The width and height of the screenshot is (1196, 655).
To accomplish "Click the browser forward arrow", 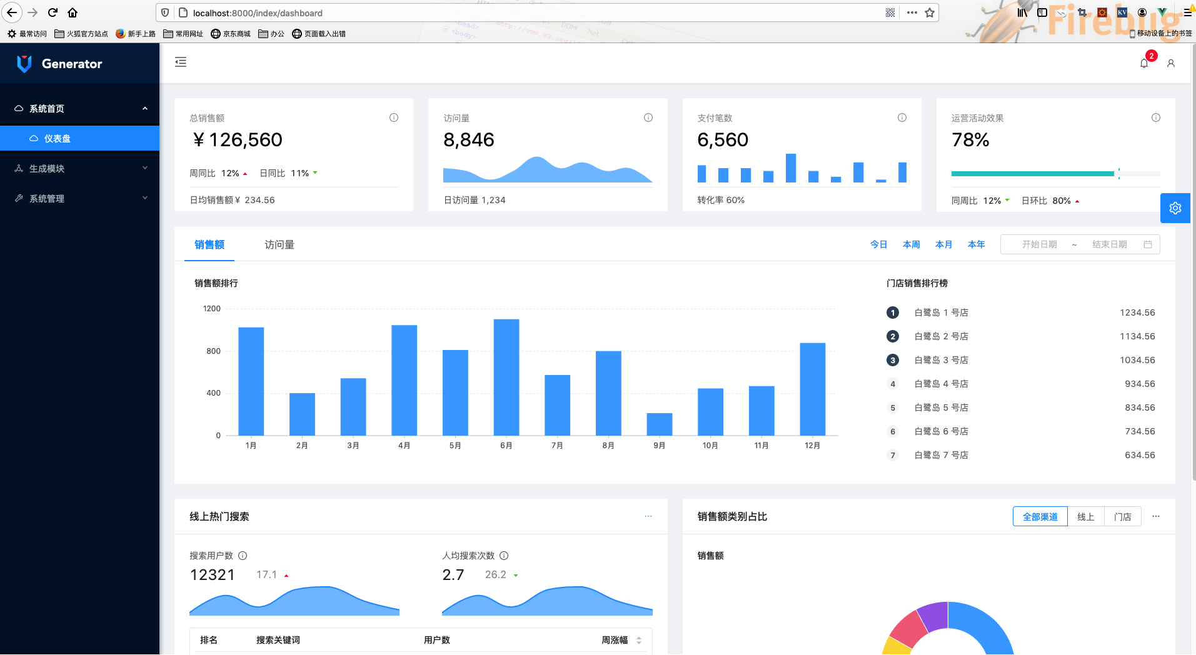I will [x=33, y=12].
